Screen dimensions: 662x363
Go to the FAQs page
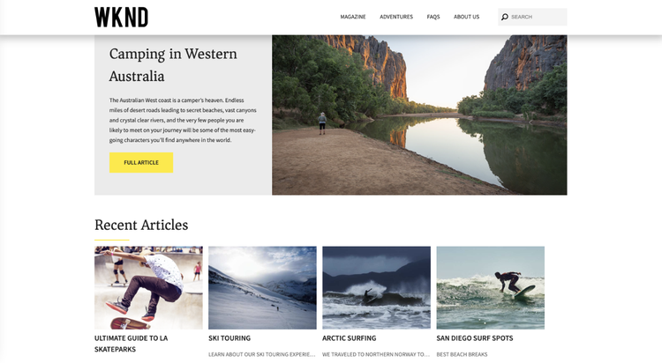(433, 17)
